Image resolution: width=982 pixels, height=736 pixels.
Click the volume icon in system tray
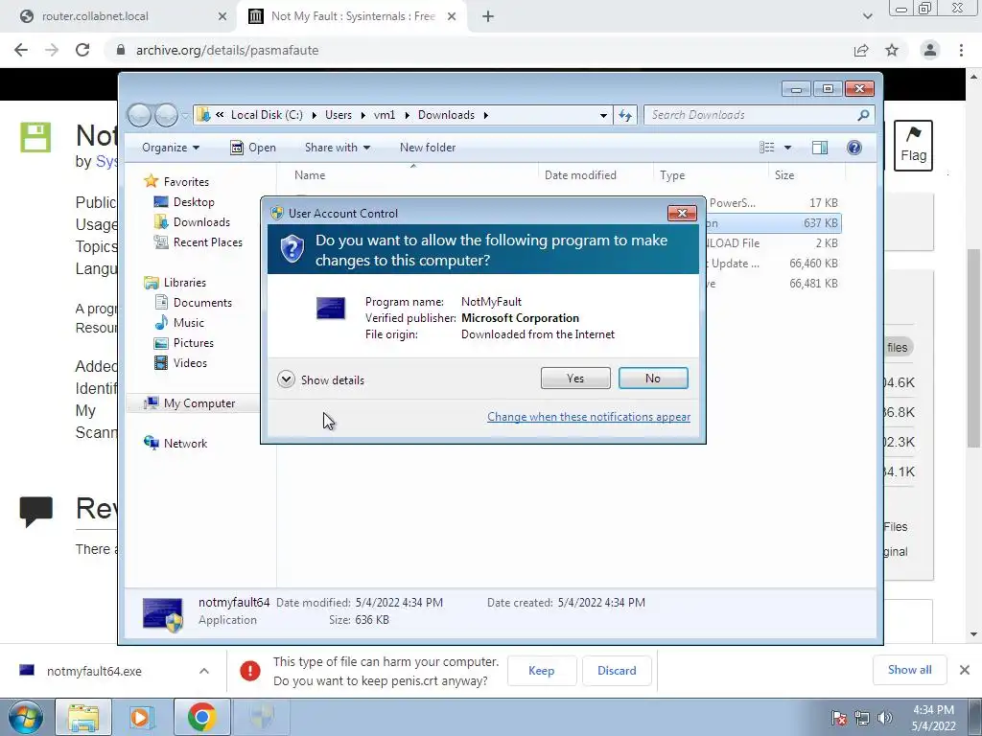[x=885, y=718]
